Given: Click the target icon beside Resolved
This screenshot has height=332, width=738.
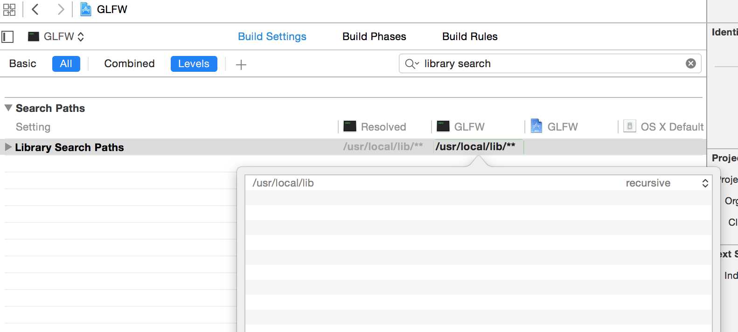Looking at the screenshot, I should click(350, 126).
